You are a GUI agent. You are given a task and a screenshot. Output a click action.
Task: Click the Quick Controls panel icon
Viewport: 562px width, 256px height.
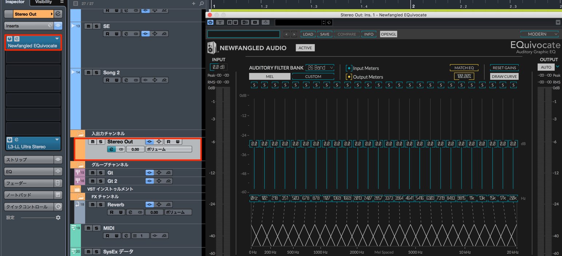click(x=58, y=207)
